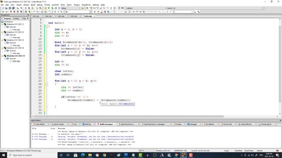Screen dimensions: 282x158
Task: Click the Undo toolbar icon
Action: 18,8
